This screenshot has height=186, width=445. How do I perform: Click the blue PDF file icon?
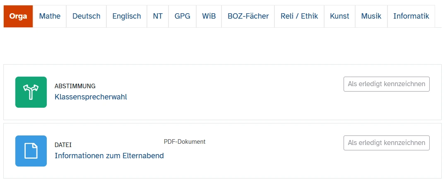tap(31, 151)
